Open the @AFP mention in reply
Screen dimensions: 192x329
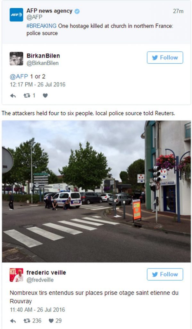[x=19, y=76]
